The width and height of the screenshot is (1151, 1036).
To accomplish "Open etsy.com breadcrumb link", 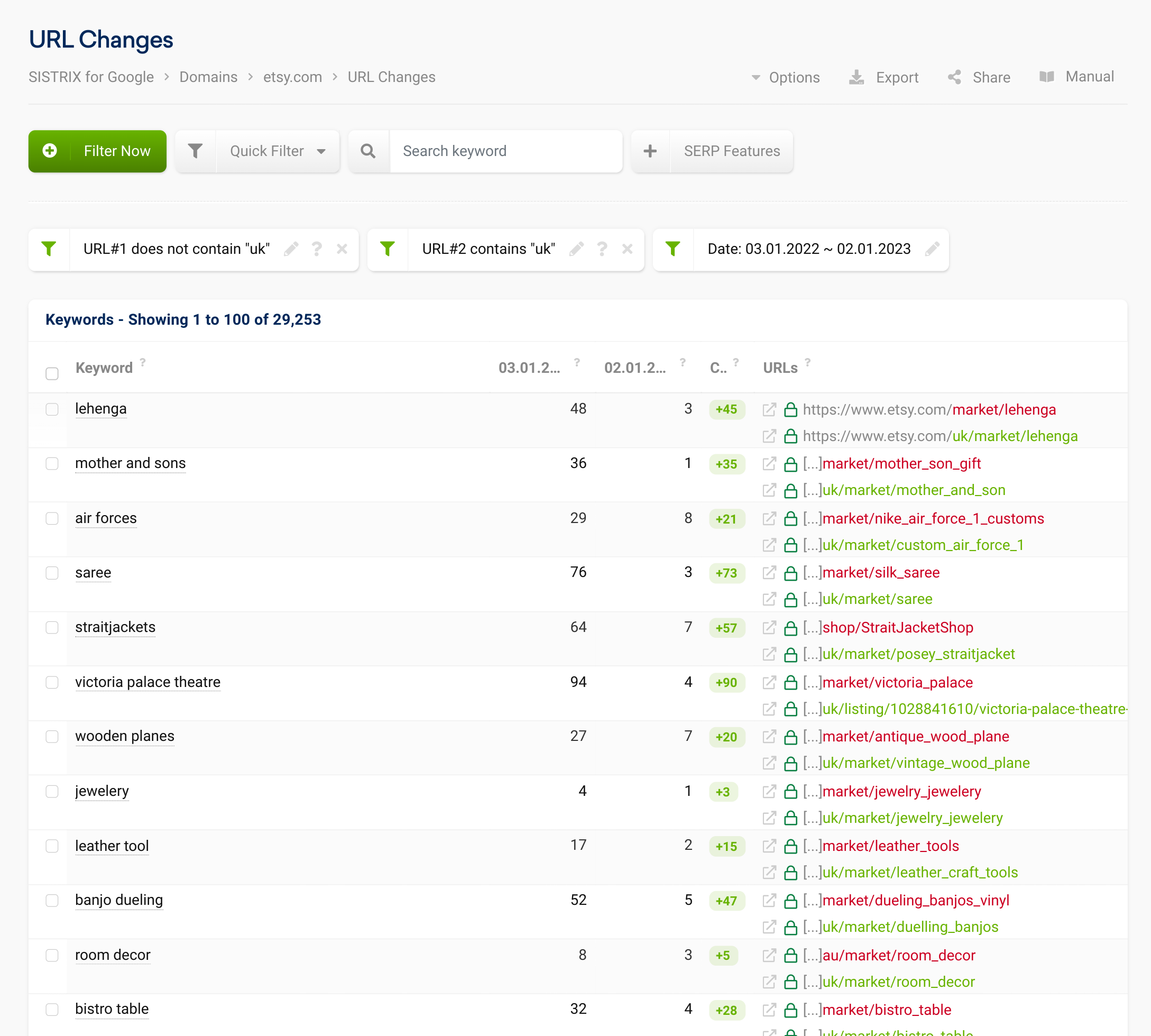I will [x=292, y=77].
